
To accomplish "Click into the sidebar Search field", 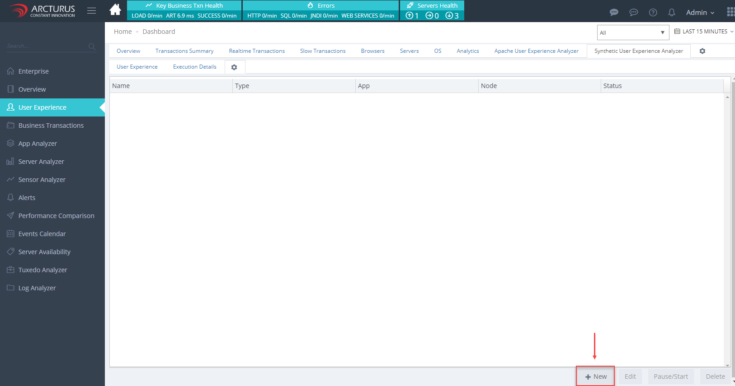I will (45, 46).
